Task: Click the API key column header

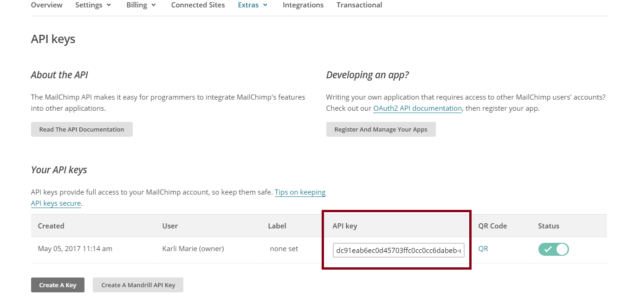Action: [x=345, y=226]
